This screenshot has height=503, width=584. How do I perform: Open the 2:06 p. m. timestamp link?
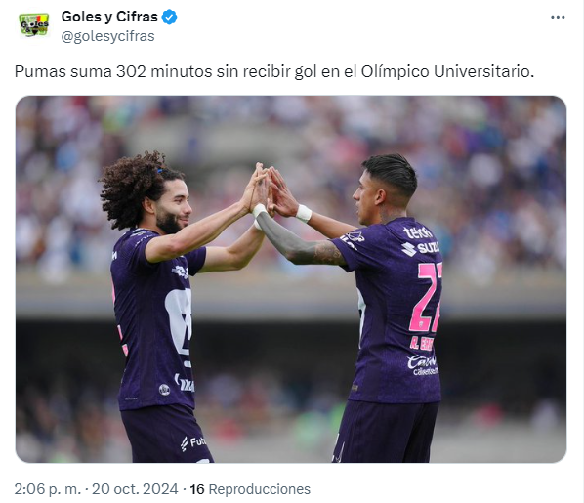(48, 489)
